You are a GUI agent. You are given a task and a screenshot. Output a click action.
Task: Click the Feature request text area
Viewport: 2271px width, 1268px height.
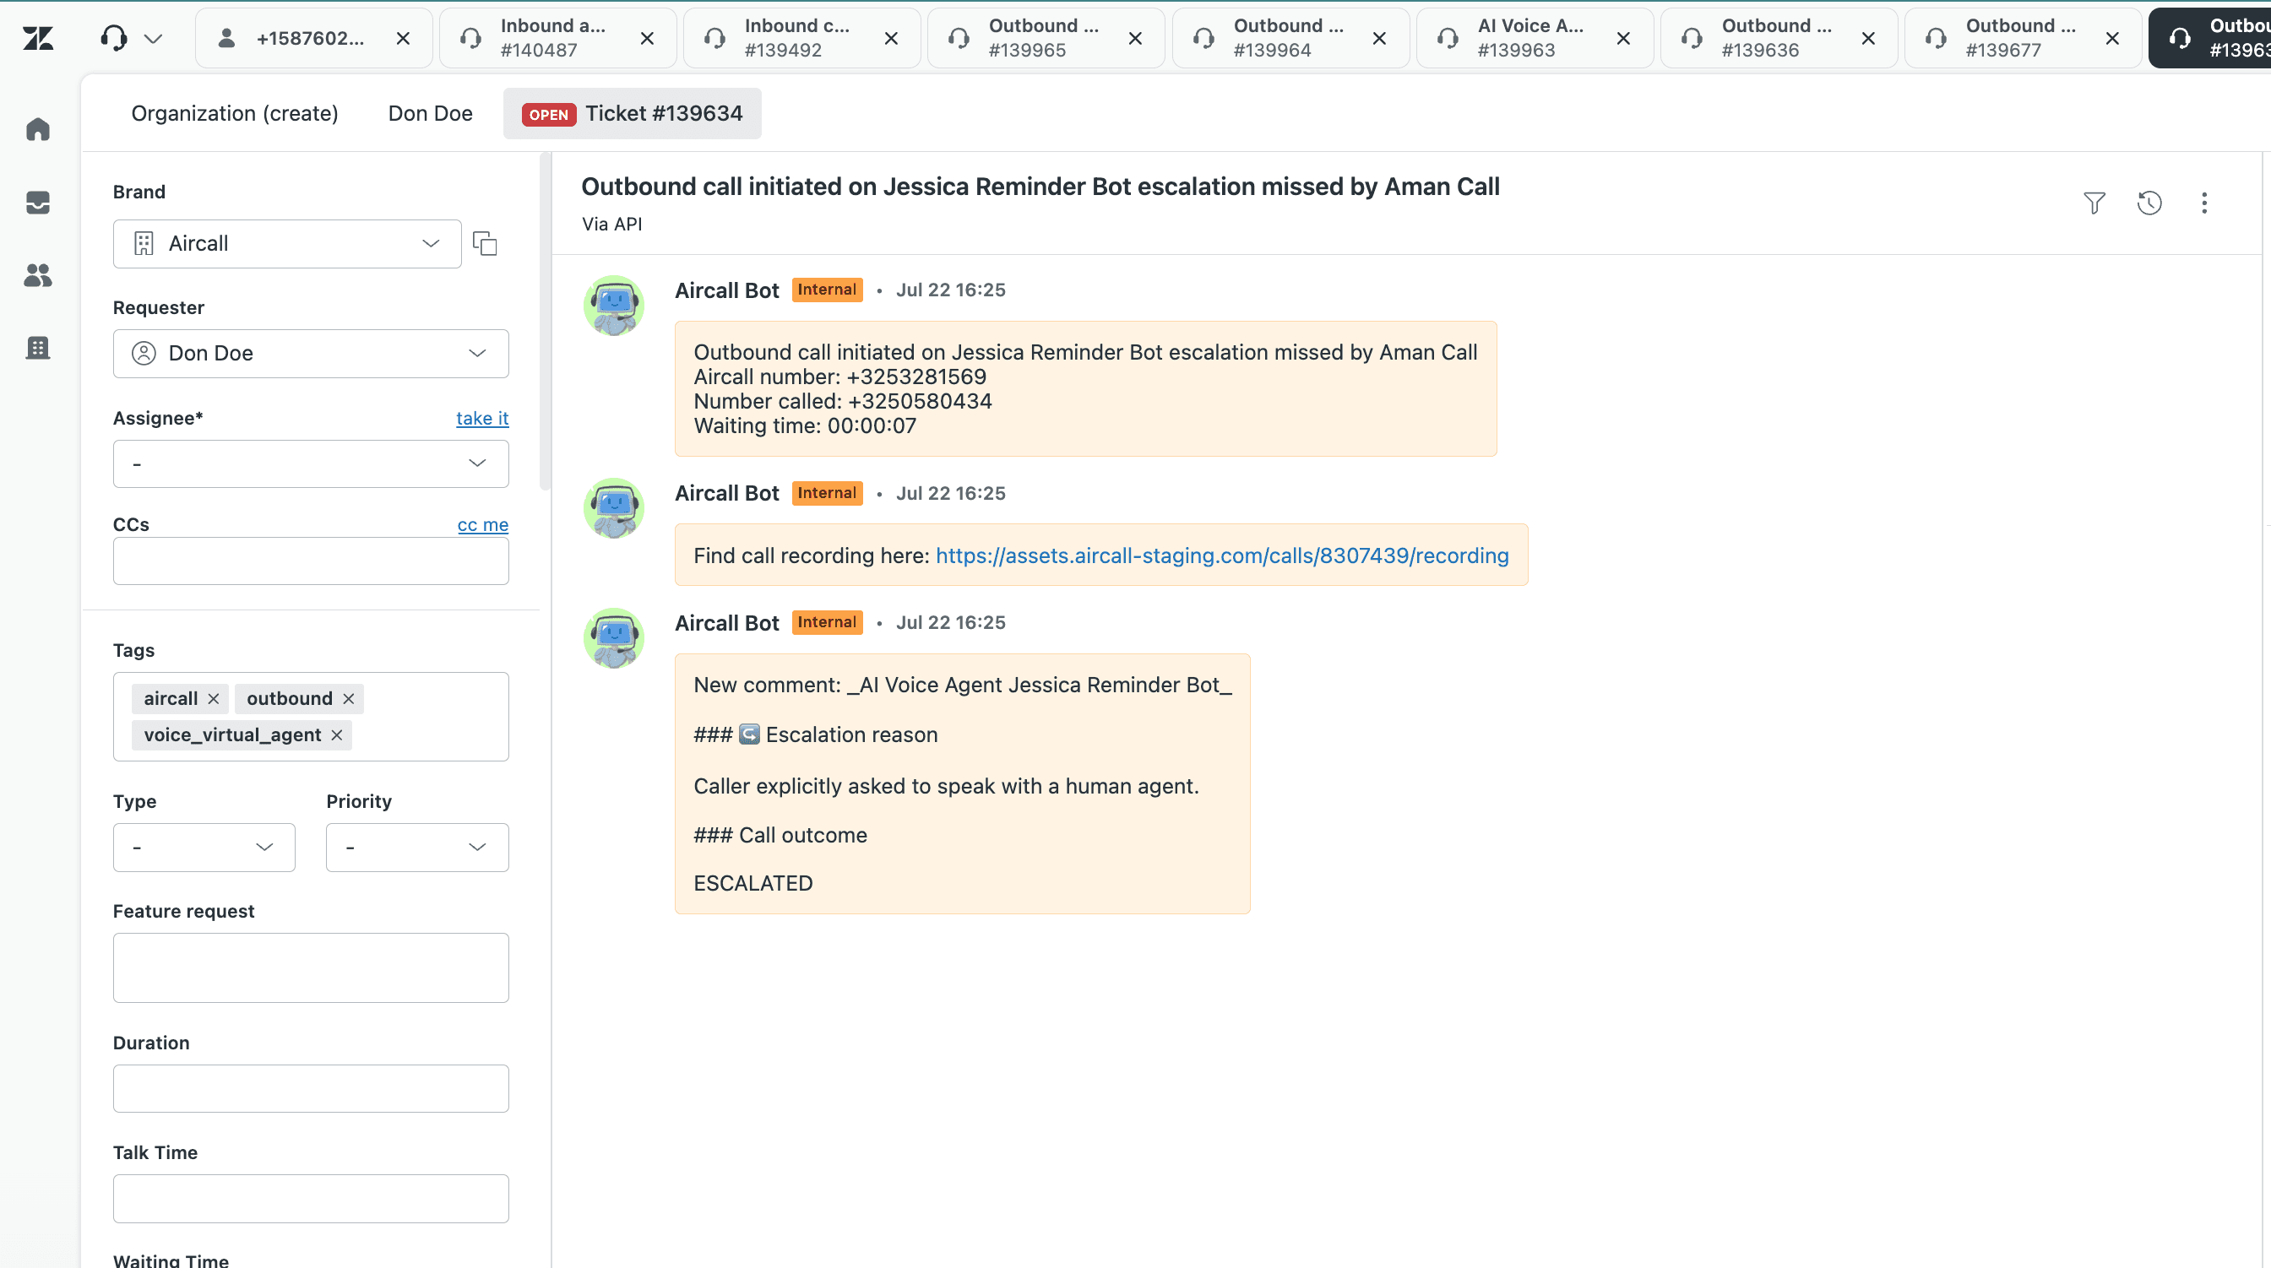310,967
